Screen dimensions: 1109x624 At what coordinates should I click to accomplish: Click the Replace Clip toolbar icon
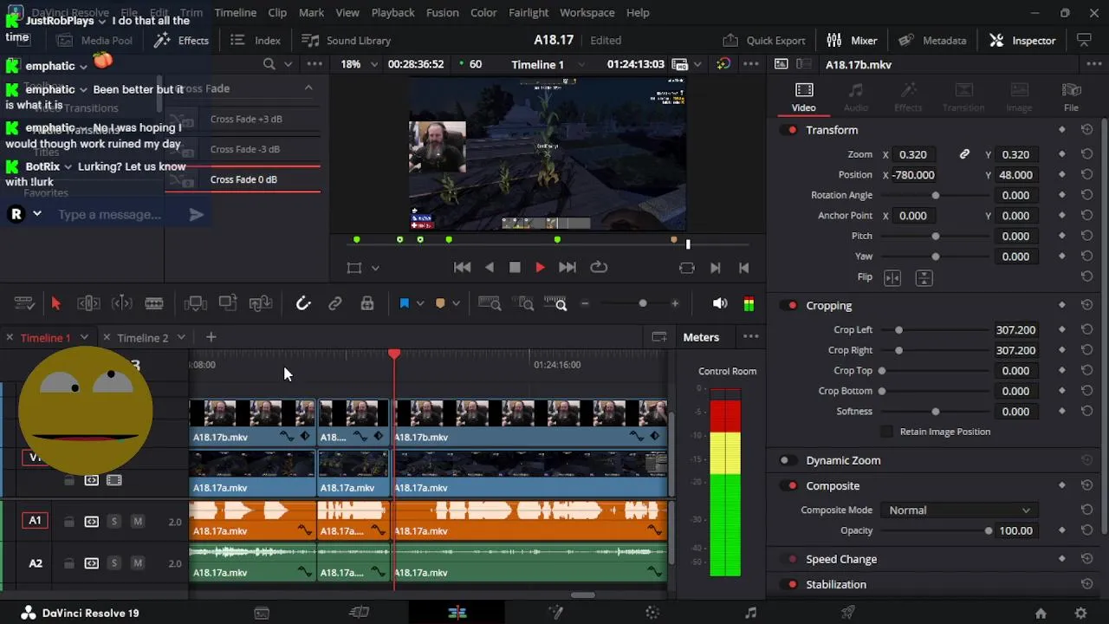tap(261, 303)
